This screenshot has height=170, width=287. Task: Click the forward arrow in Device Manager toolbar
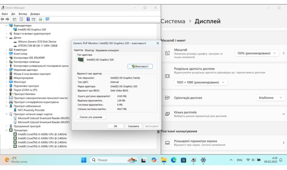tap(7, 19)
